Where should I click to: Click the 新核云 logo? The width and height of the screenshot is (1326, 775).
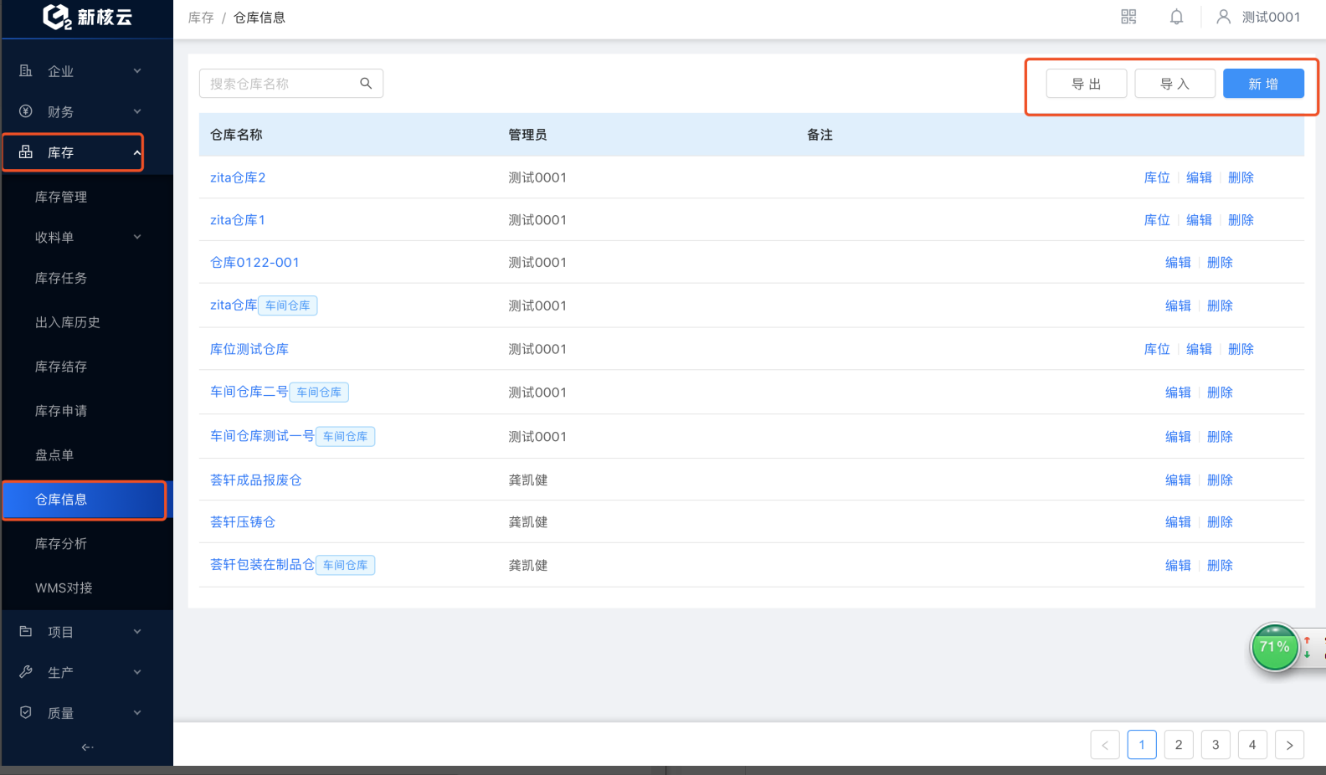coord(87,17)
